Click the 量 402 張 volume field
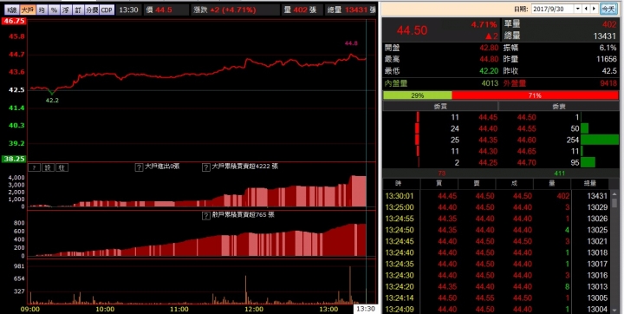 coord(302,10)
